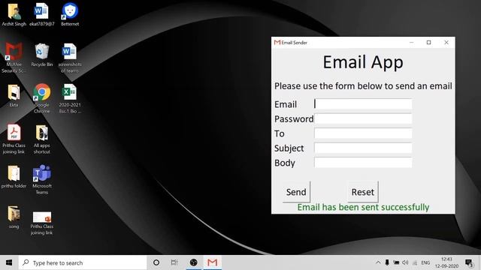Open the volume speaker tray icon
The image size is (481, 270).
click(x=405, y=262)
